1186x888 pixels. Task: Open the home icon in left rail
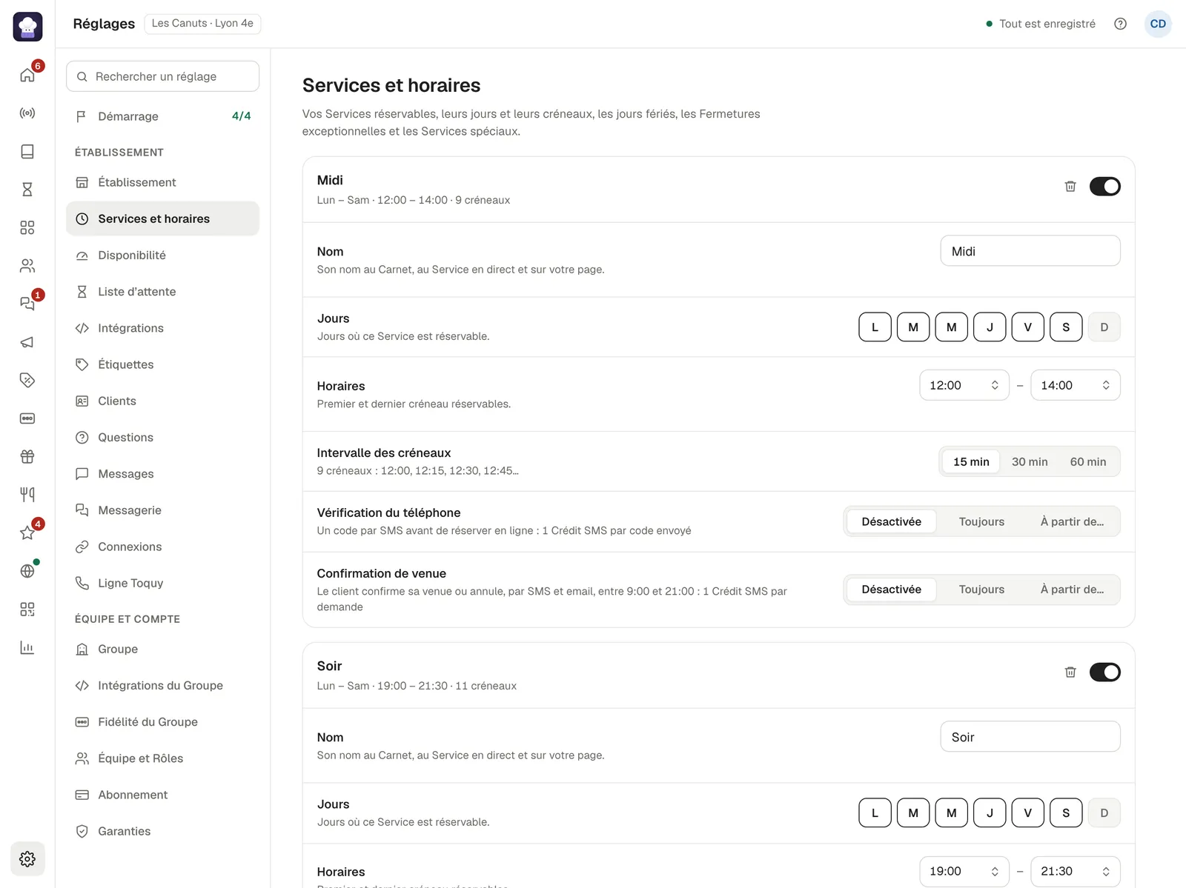[x=27, y=75]
